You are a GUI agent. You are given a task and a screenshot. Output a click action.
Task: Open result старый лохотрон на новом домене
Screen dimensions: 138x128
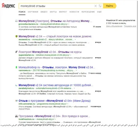click(x=55, y=36)
